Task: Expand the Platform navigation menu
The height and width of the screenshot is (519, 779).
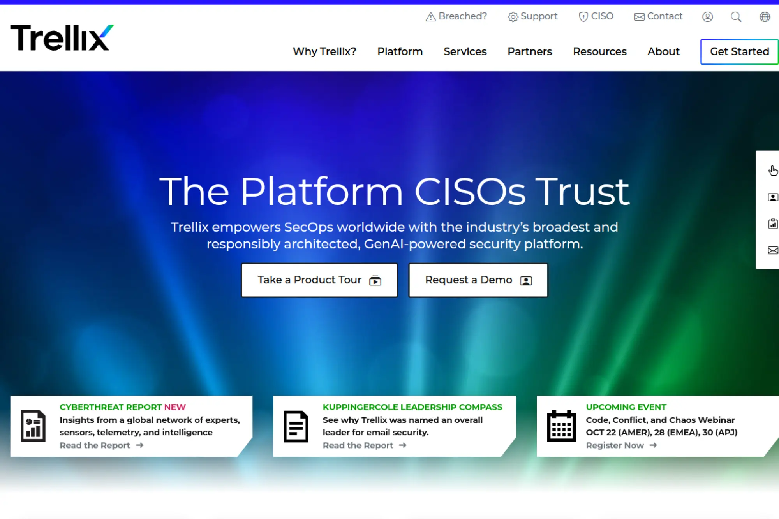Action: (400, 51)
